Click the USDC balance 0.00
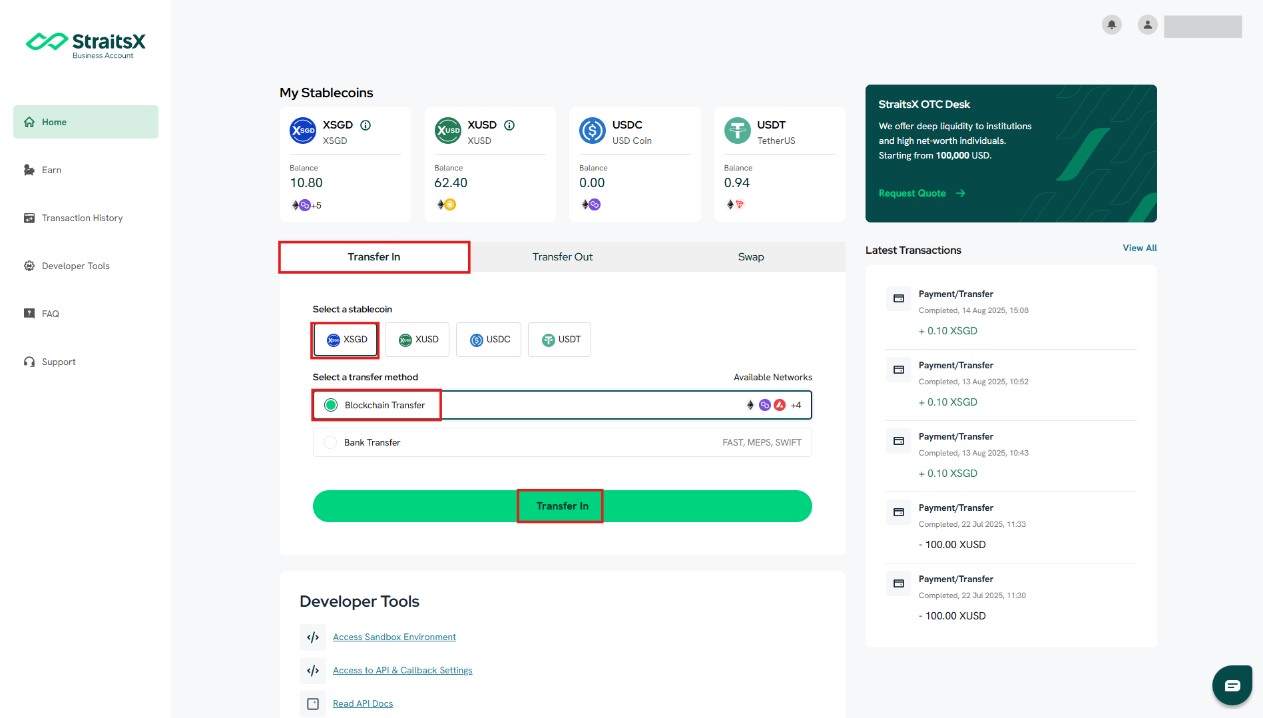Image resolution: width=1263 pixels, height=718 pixels. [592, 182]
